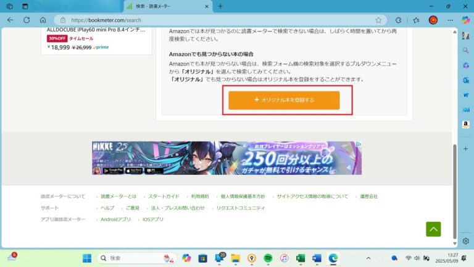
Task: Open the Spotify icon in the taskbar
Action: click(268, 258)
